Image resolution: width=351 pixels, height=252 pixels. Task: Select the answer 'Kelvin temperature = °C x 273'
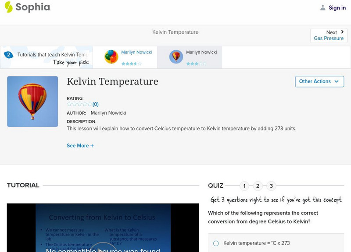(216, 243)
